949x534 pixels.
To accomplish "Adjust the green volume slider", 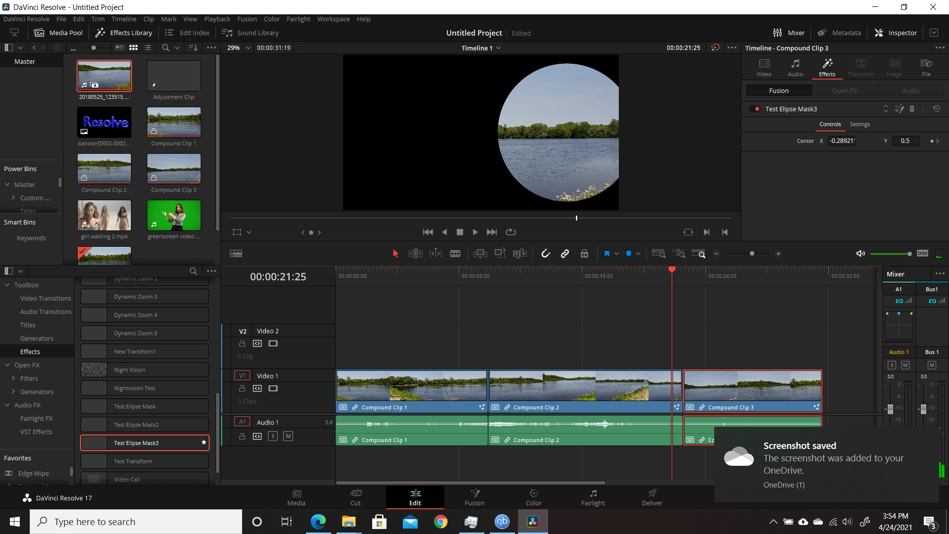I will click(x=891, y=254).
